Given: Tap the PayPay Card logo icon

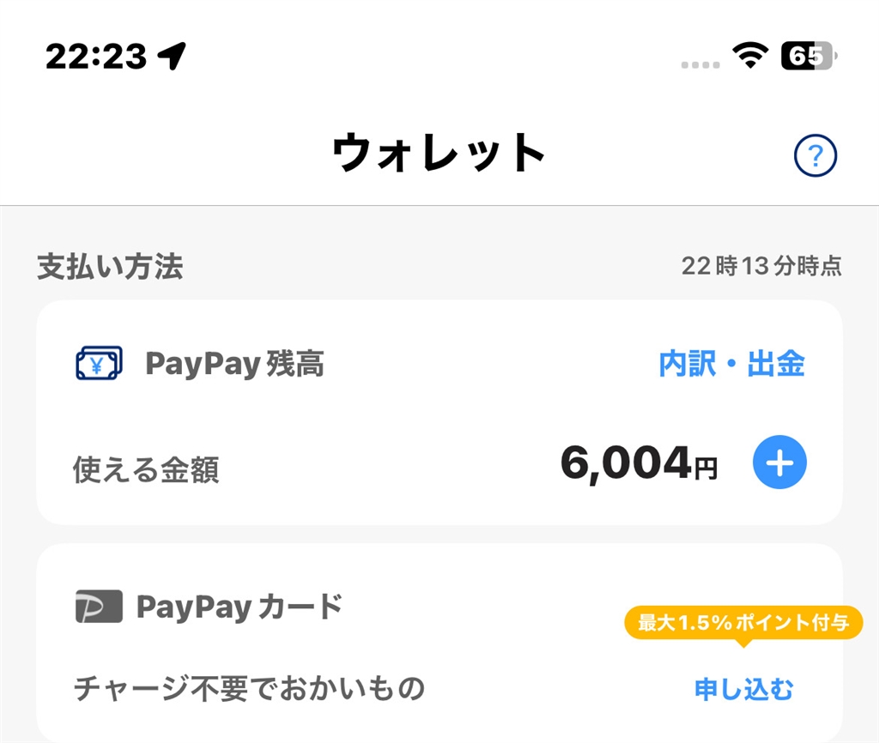Looking at the screenshot, I should pyautogui.click(x=99, y=607).
